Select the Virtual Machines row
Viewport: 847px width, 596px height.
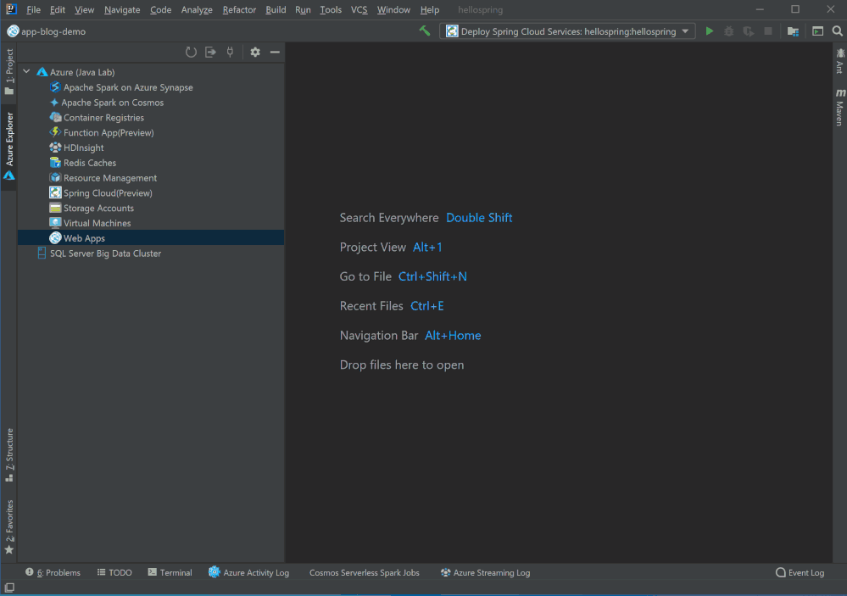(151, 223)
